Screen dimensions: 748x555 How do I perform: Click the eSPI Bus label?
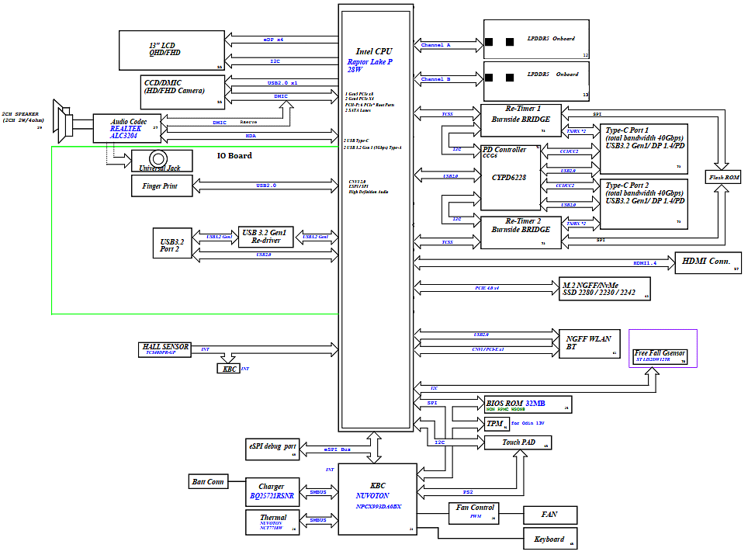338,449
